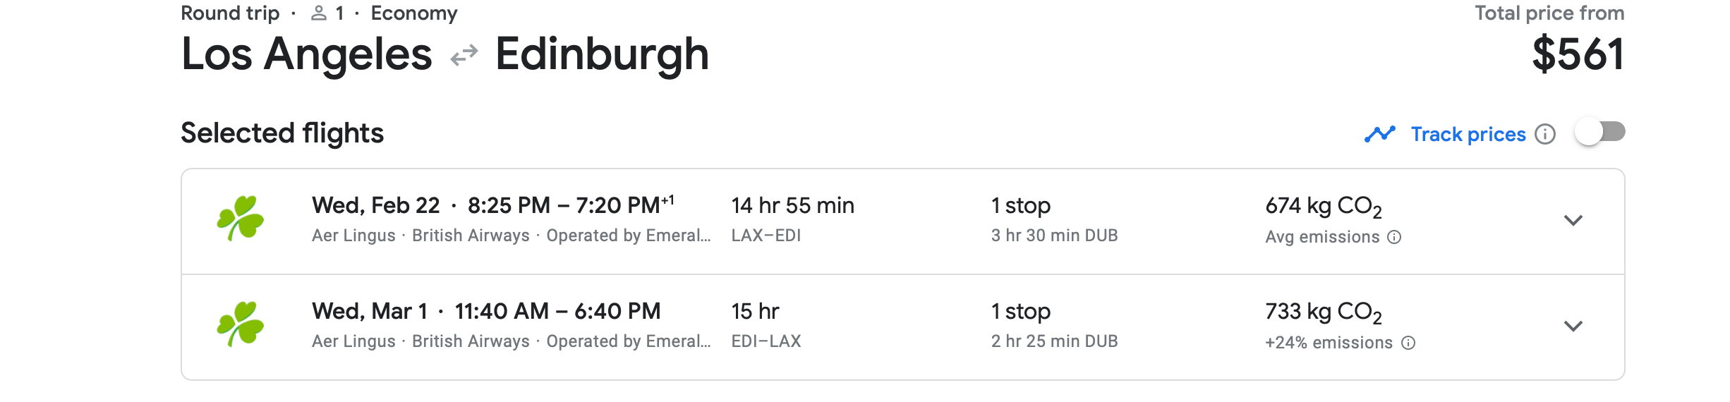
Task: Click the info icon next to +24% emissions
Action: (x=1408, y=343)
